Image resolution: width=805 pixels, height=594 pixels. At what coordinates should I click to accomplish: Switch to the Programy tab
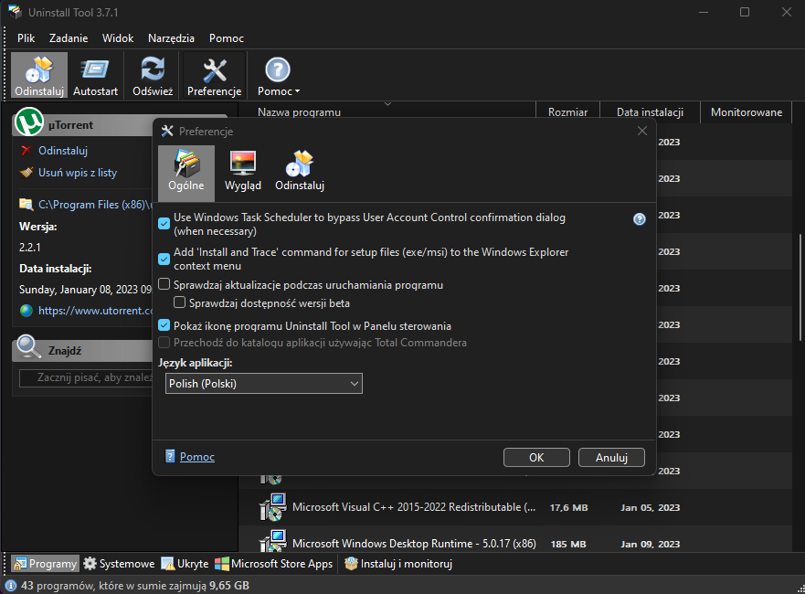tap(45, 564)
